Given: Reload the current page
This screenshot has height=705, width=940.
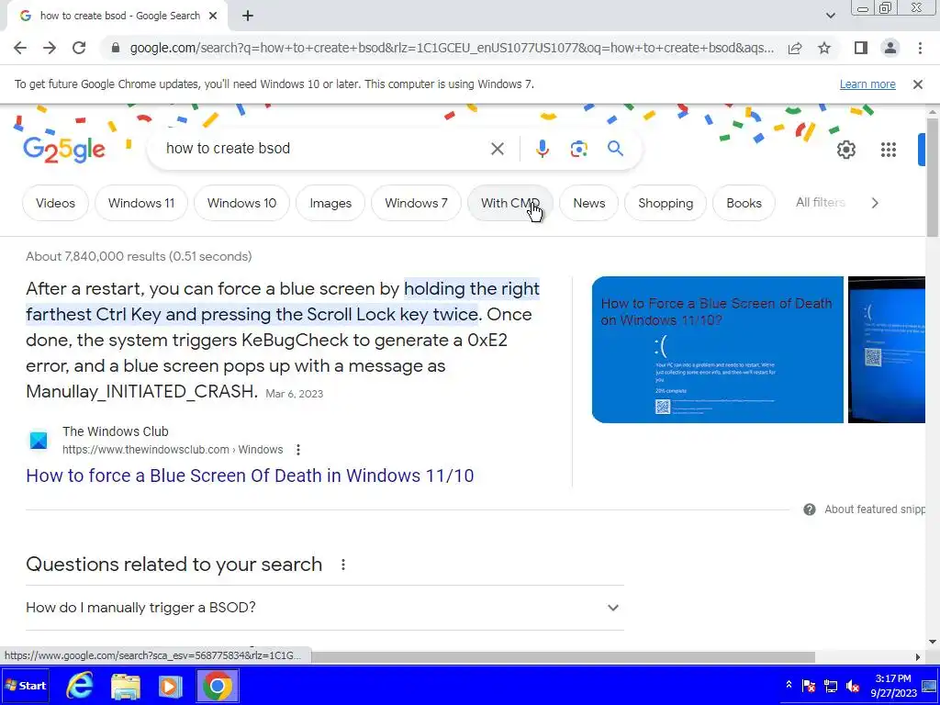Looking at the screenshot, I should pos(79,48).
